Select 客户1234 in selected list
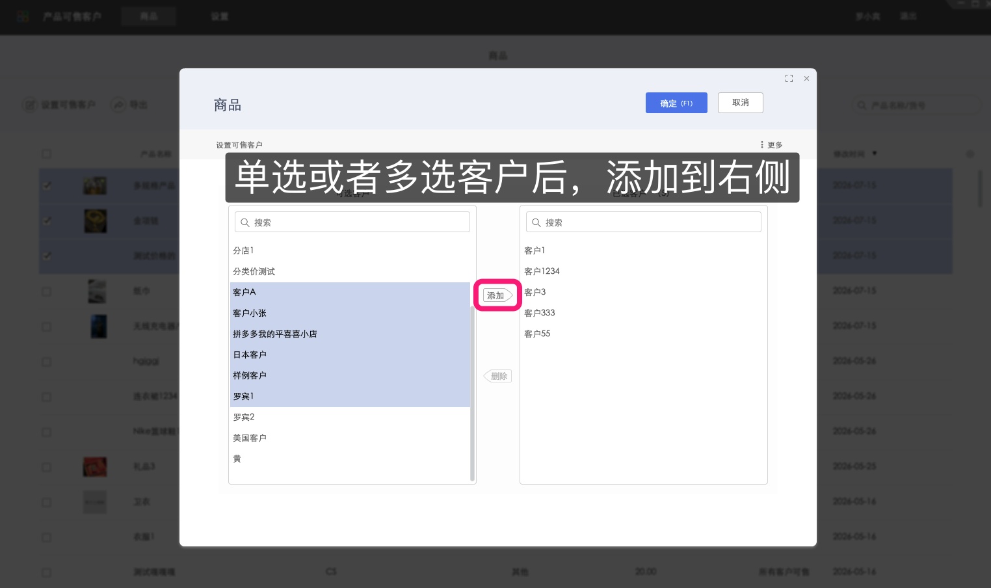 (644, 271)
